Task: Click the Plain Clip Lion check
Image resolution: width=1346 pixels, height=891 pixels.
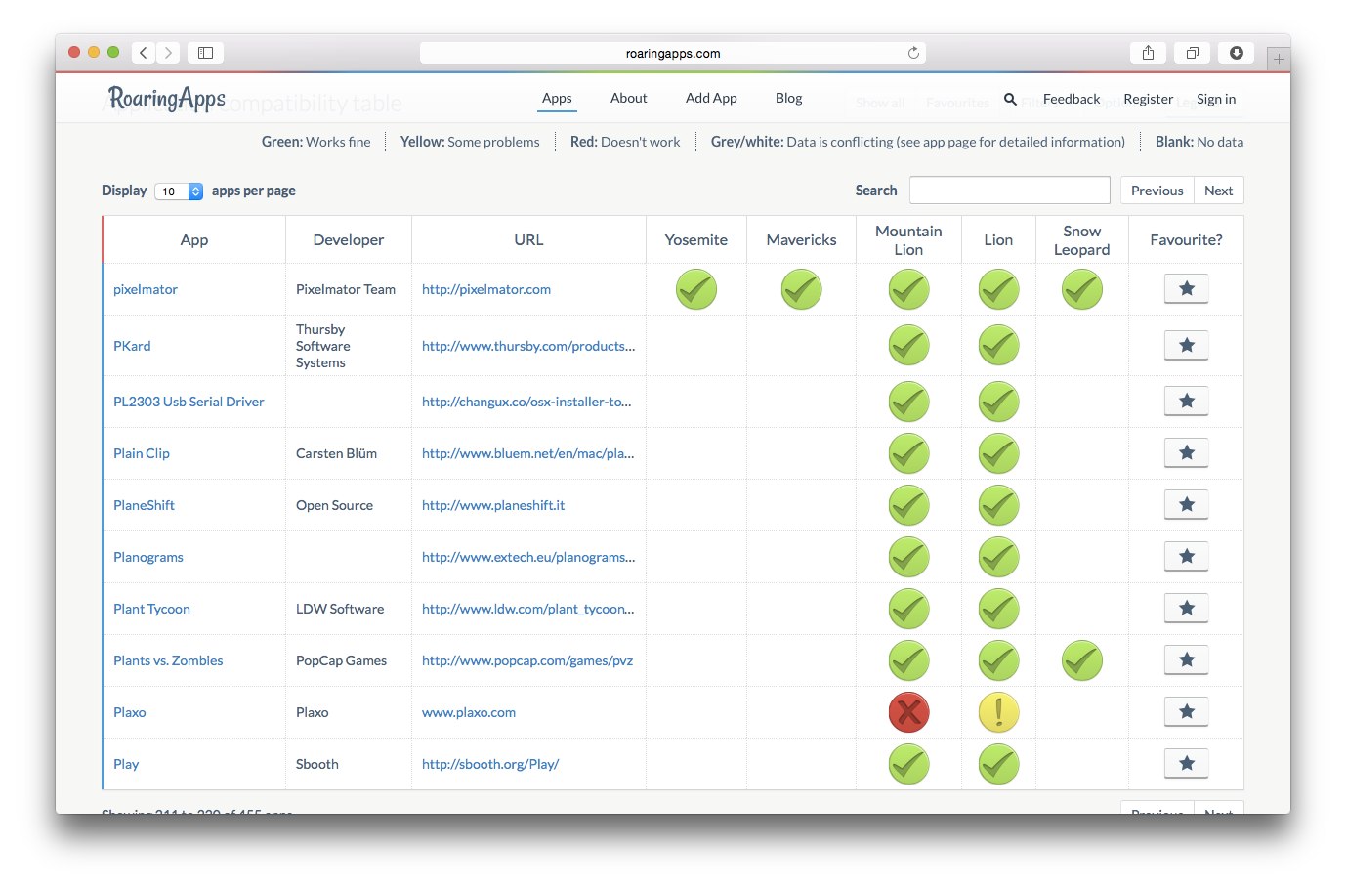Action: click(x=998, y=453)
